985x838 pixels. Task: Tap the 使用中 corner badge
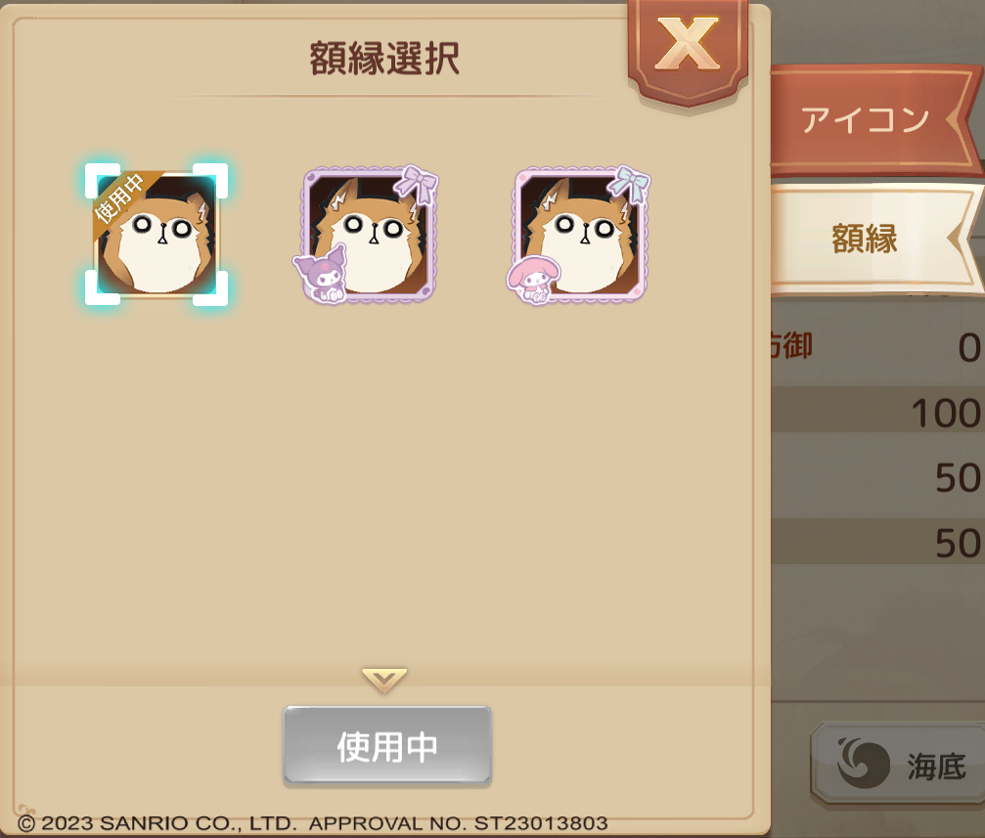123,198
